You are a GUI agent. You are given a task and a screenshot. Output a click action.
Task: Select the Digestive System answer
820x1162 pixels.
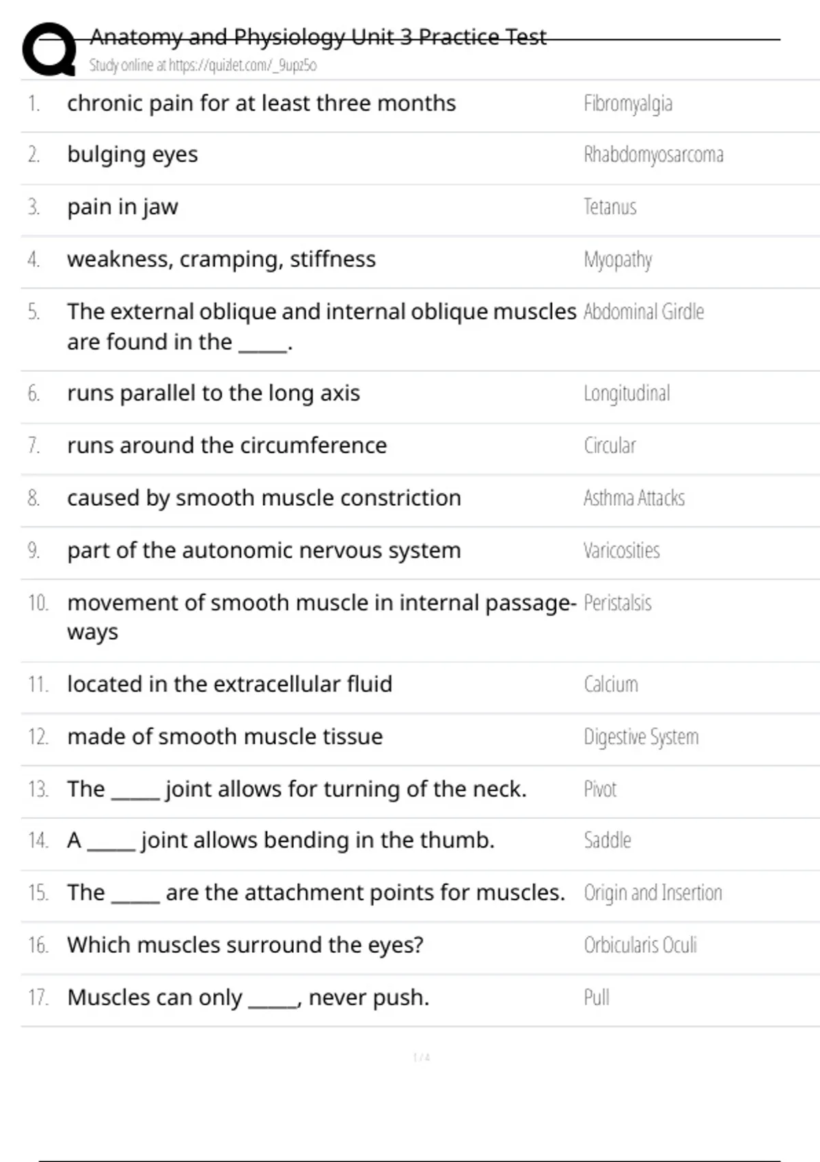pos(641,738)
